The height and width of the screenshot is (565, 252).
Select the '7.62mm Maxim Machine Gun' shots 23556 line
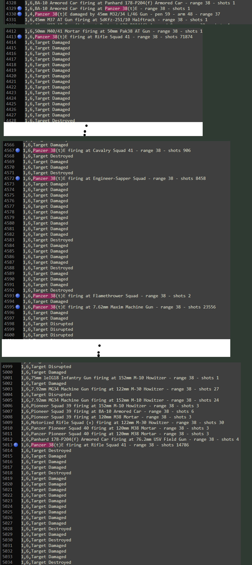(119, 307)
